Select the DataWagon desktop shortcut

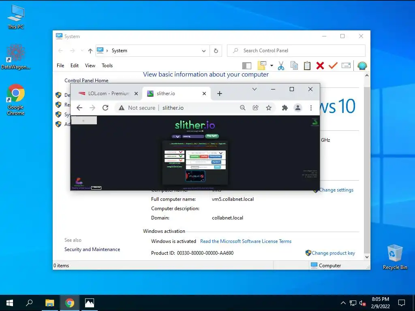coord(16,57)
